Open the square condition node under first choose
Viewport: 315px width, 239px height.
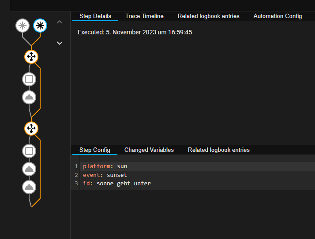point(29,79)
